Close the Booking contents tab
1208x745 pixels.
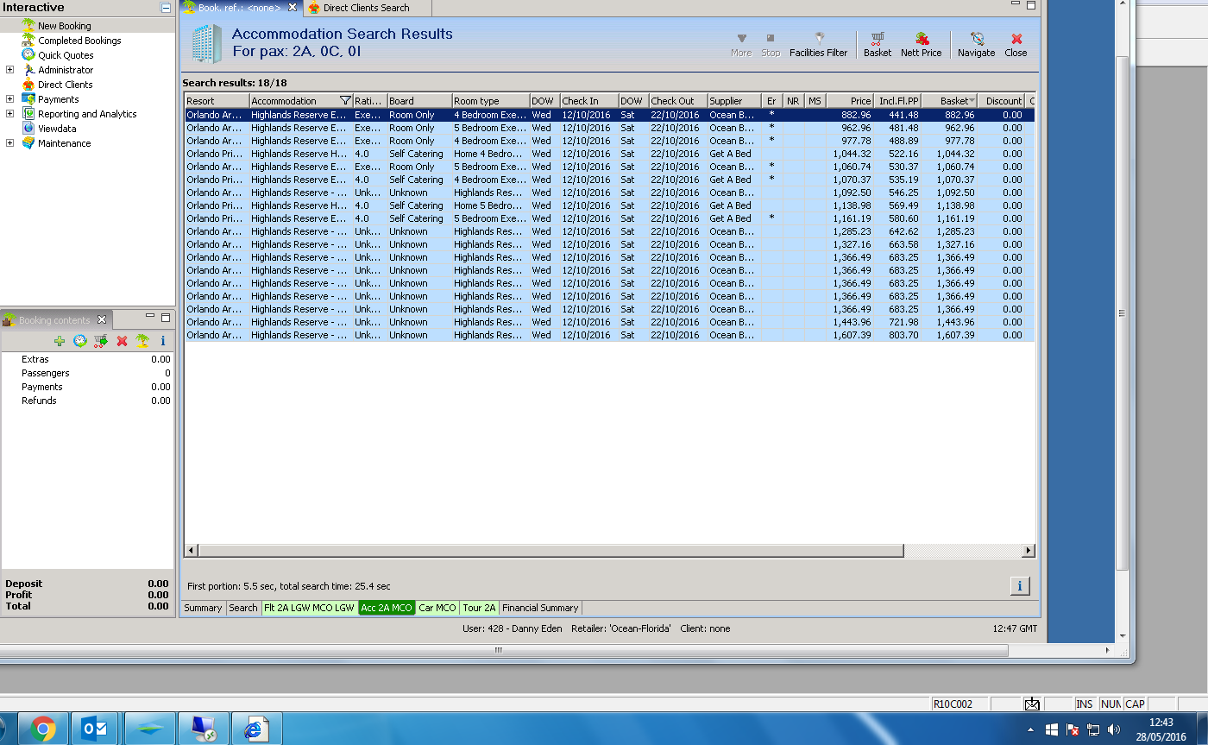tap(101, 320)
